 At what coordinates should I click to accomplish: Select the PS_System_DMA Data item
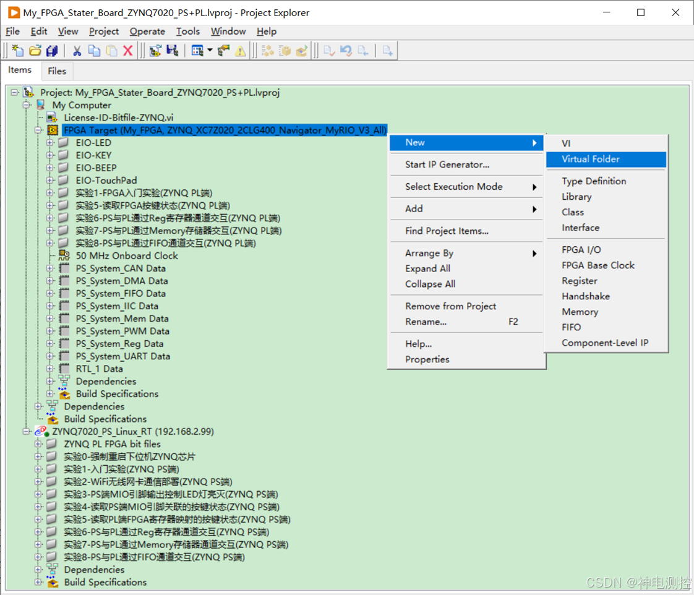coord(122,281)
